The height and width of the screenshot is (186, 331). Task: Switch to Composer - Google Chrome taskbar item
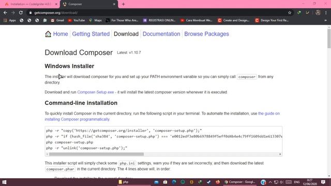coord(240,182)
